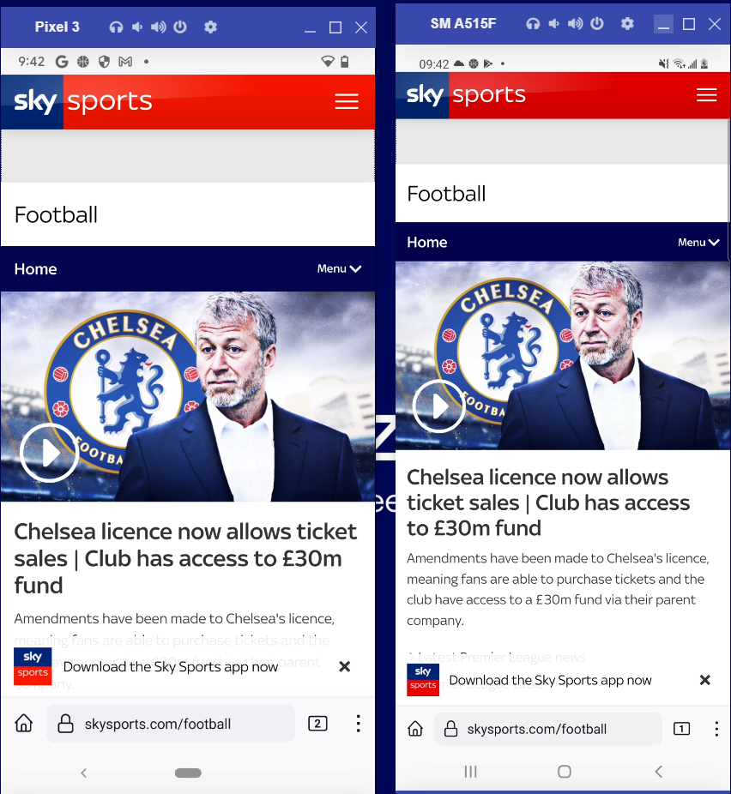Click the skysports.com/football address bar on Pixel 3
The image size is (731, 794).
click(x=171, y=724)
